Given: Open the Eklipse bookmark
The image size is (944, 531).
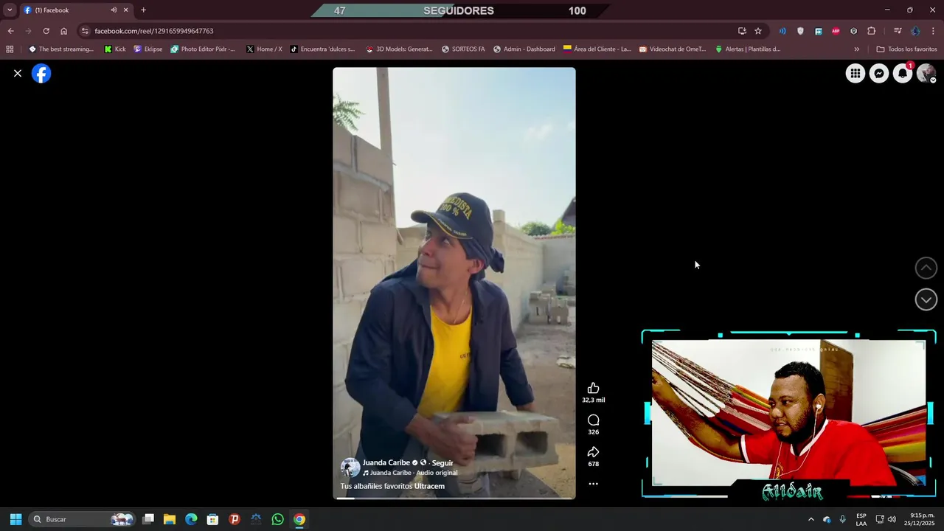Looking at the screenshot, I should tap(147, 49).
